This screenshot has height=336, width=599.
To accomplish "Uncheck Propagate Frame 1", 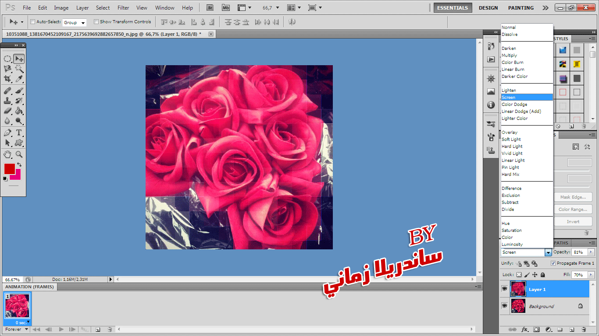I will pyautogui.click(x=553, y=263).
